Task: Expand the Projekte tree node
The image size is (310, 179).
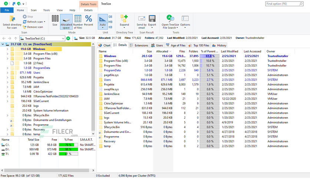Action: pos(7,77)
